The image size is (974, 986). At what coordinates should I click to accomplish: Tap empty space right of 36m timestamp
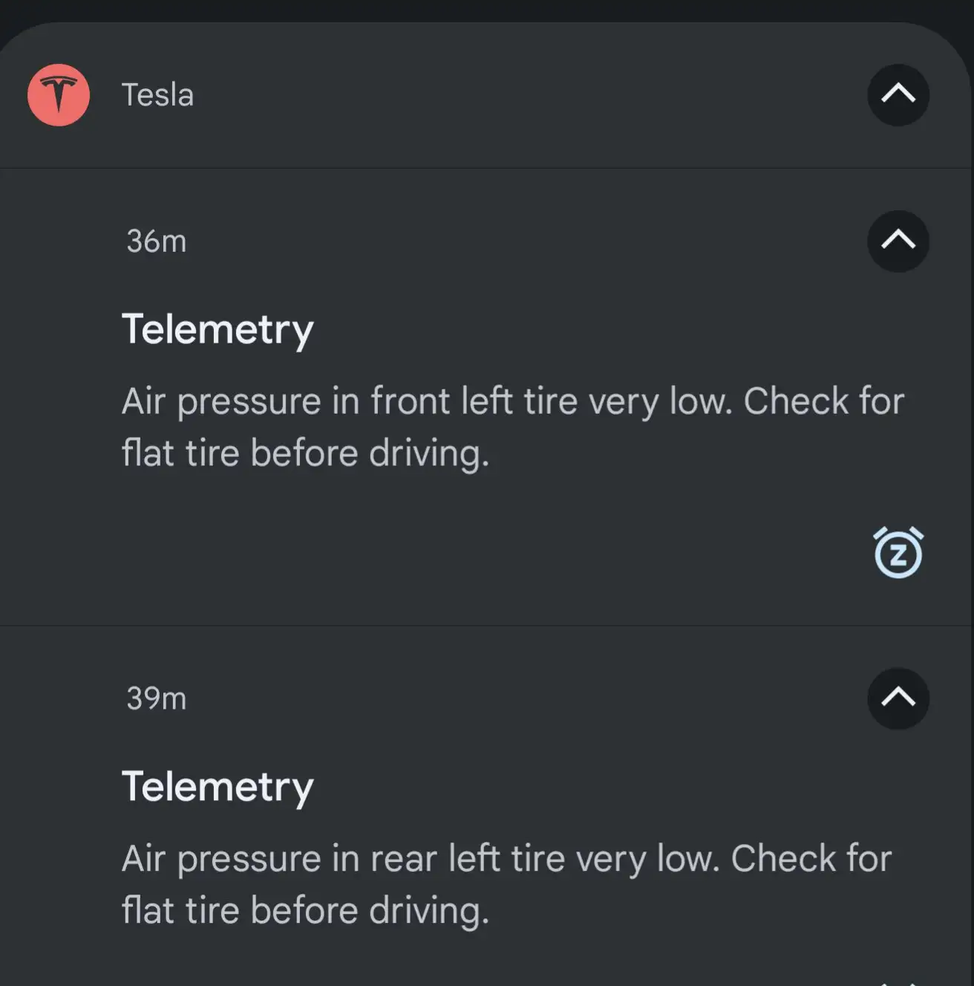520,241
